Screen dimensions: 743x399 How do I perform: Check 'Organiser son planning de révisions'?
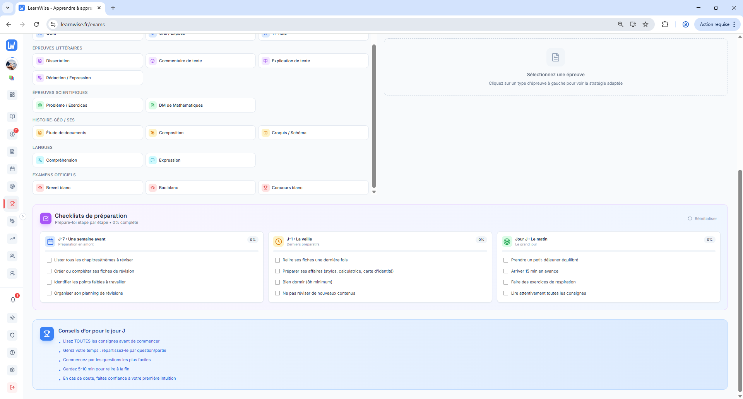pyautogui.click(x=49, y=293)
